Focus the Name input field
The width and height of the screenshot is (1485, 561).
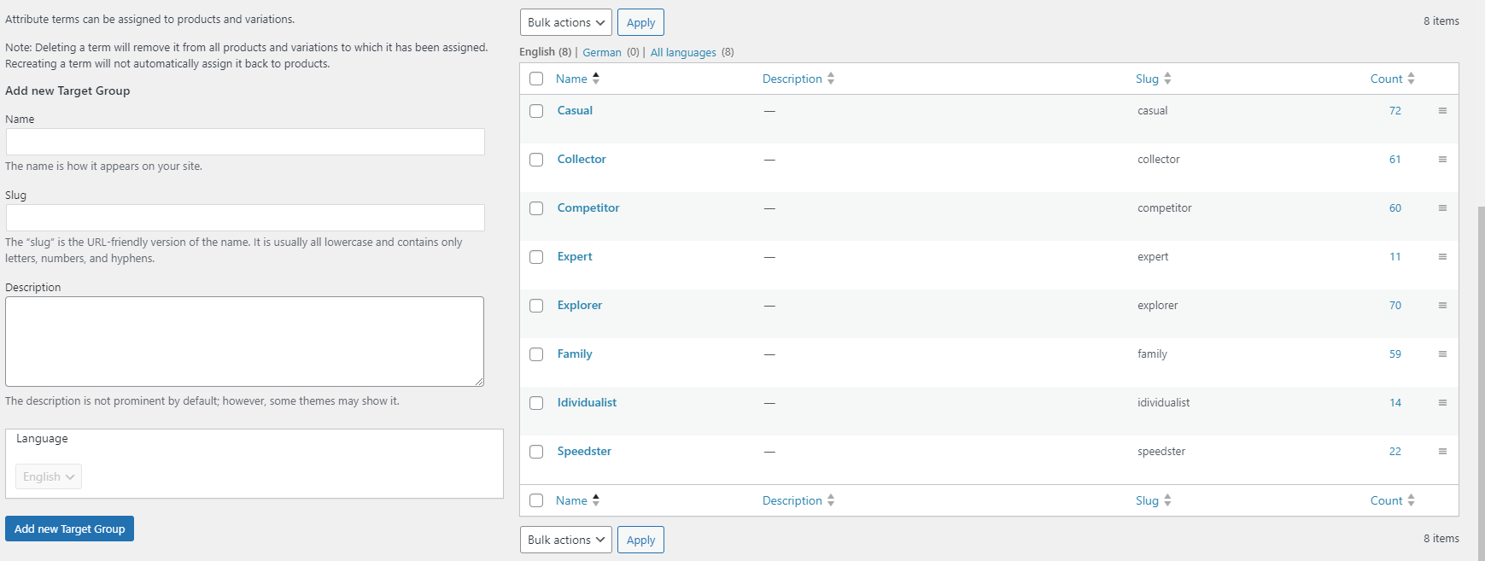coord(245,142)
